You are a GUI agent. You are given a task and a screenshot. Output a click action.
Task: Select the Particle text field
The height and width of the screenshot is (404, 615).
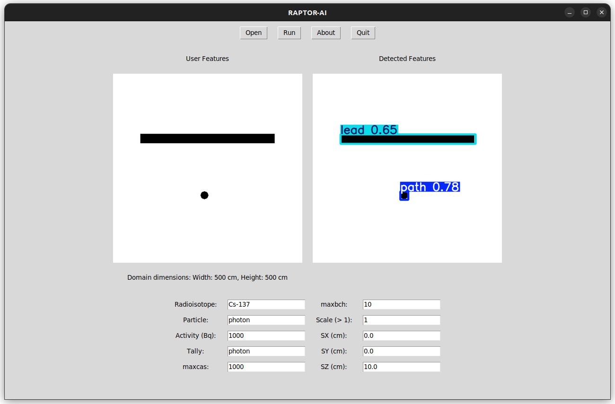[266, 320]
